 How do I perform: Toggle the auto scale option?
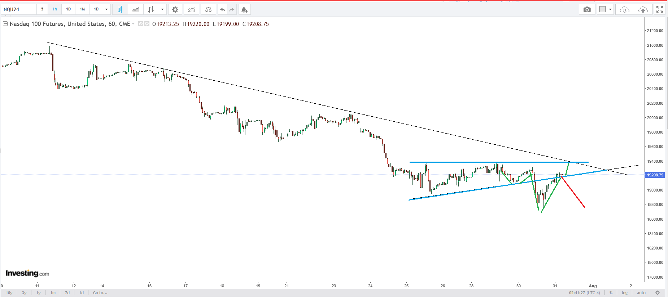[x=641, y=293]
